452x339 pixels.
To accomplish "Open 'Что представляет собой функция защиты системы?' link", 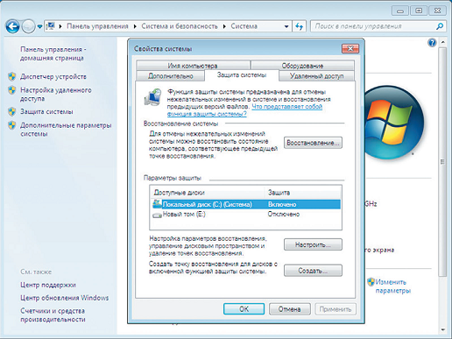I will (x=244, y=110).
